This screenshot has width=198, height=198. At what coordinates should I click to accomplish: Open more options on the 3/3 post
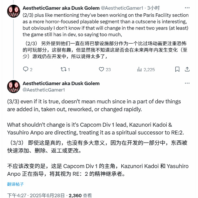click(187, 83)
